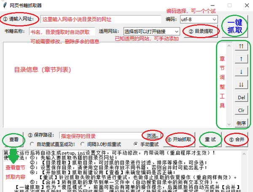Click 浏览 to browse save path
Viewport: 253px width, 192px height.
click(x=153, y=136)
